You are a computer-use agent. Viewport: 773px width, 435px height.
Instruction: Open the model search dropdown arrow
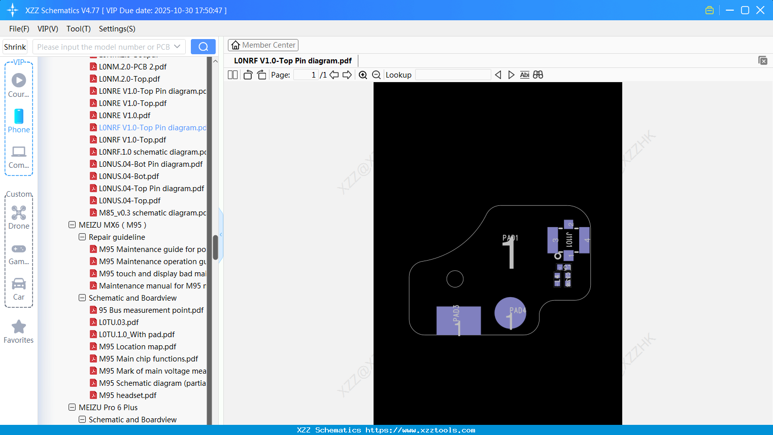point(178,46)
